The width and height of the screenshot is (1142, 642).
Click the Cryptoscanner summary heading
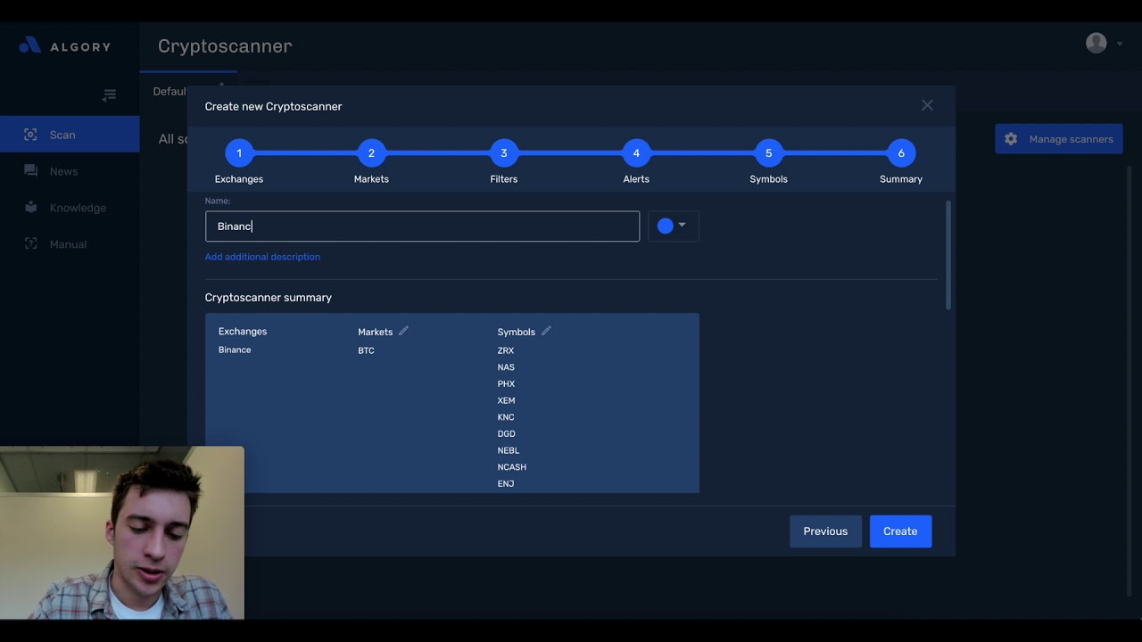[269, 298]
